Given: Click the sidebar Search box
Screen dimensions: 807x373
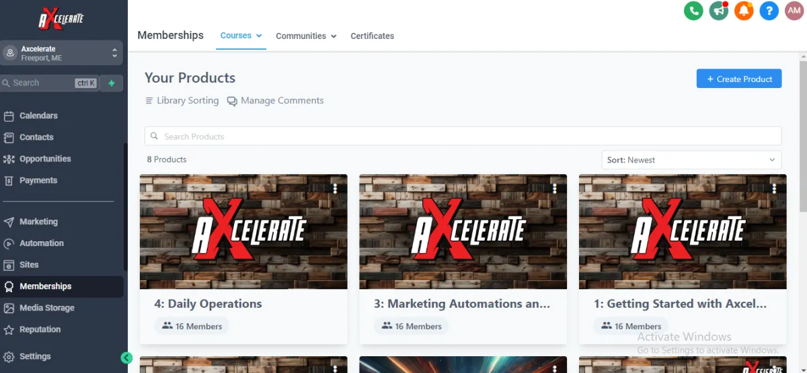Looking at the screenshot, I should tap(49, 83).
